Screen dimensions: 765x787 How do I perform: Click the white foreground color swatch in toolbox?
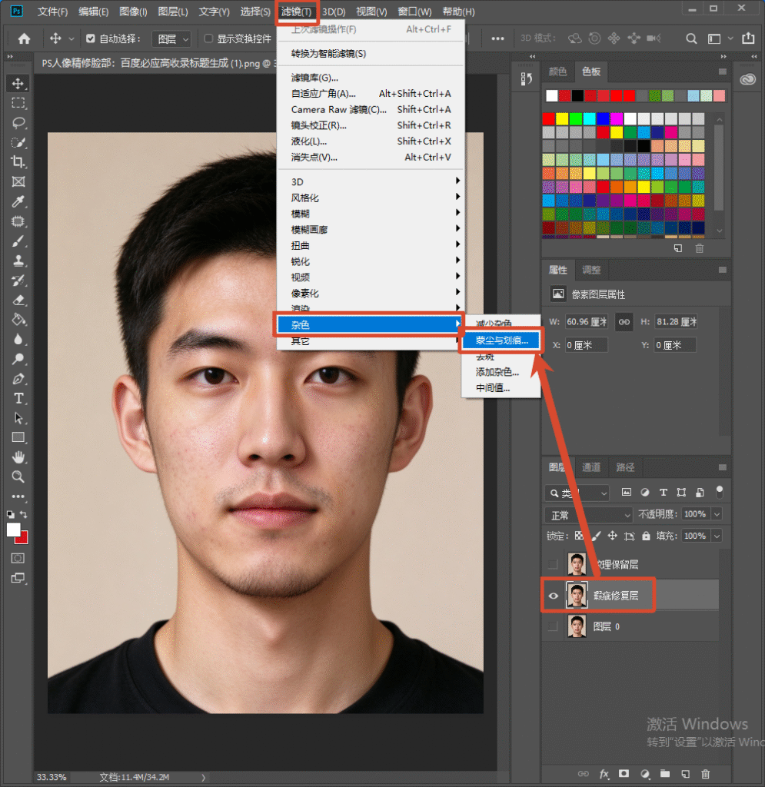click(x=13, y=530)
